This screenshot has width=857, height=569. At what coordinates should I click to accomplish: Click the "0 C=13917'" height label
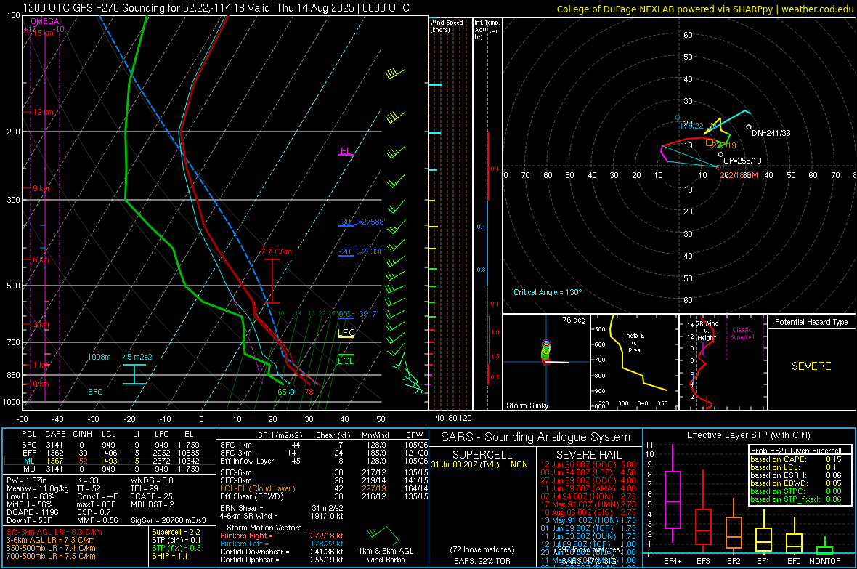pyautogui.click(x=358, y=314)
